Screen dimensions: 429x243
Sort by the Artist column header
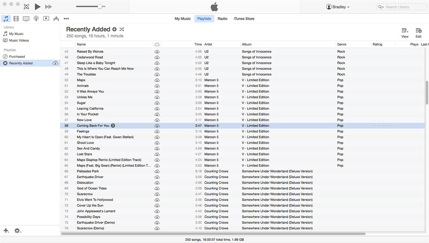click(x=222, y=44)
